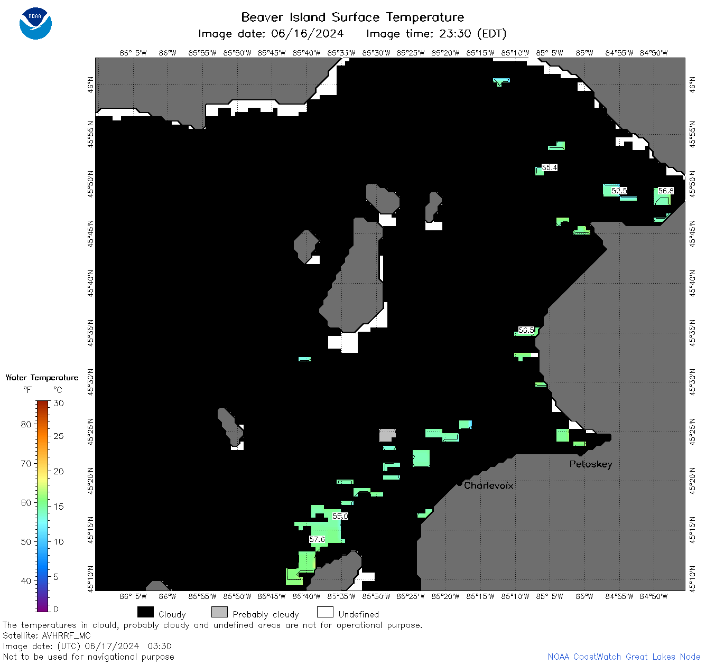Click the Not to be used for navigational purpose note
Screen dimensions: 706x665
point(88,657)
